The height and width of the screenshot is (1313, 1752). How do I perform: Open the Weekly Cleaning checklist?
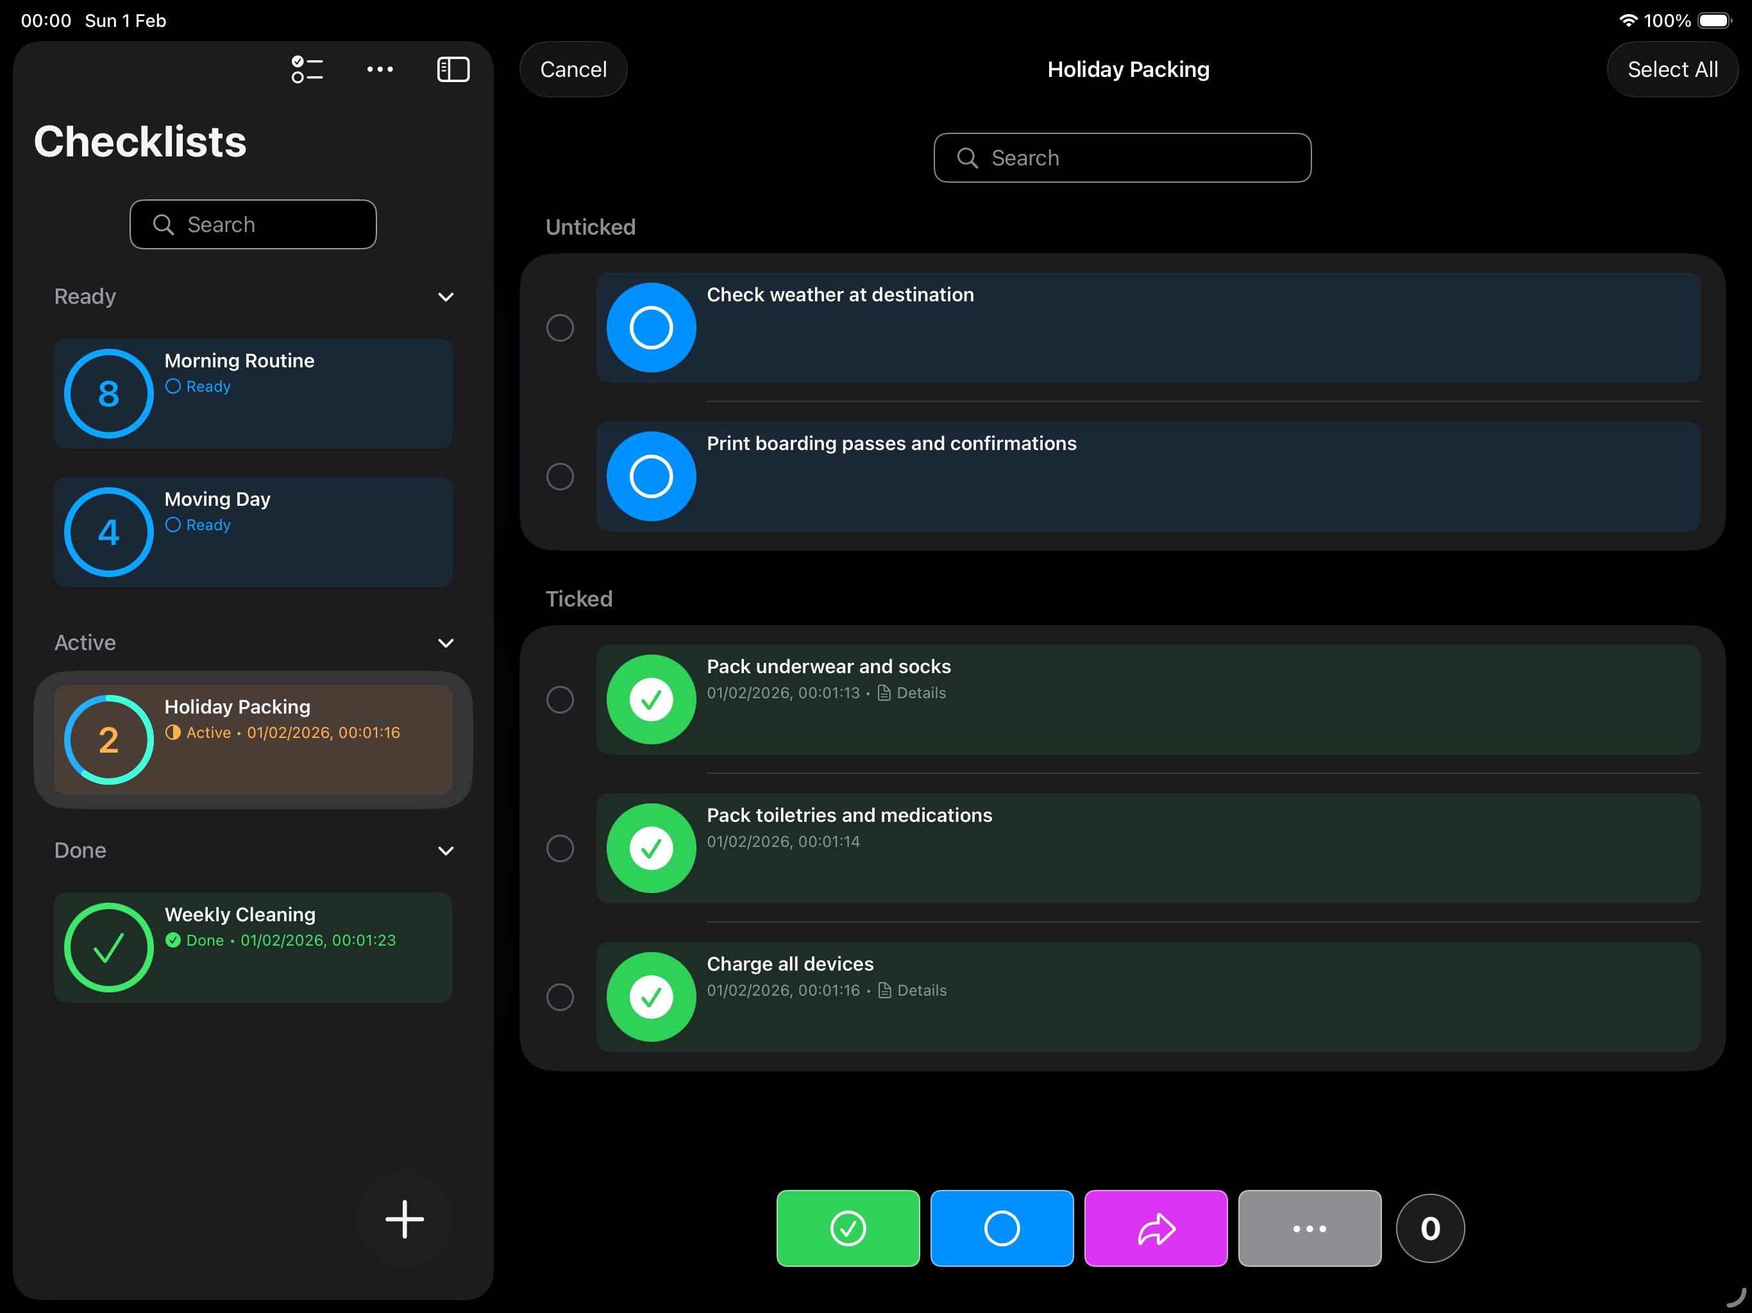[x=253, y=947]
